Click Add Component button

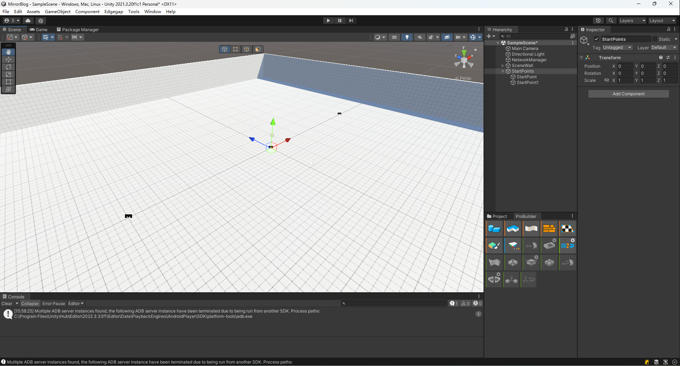[628, 94]
